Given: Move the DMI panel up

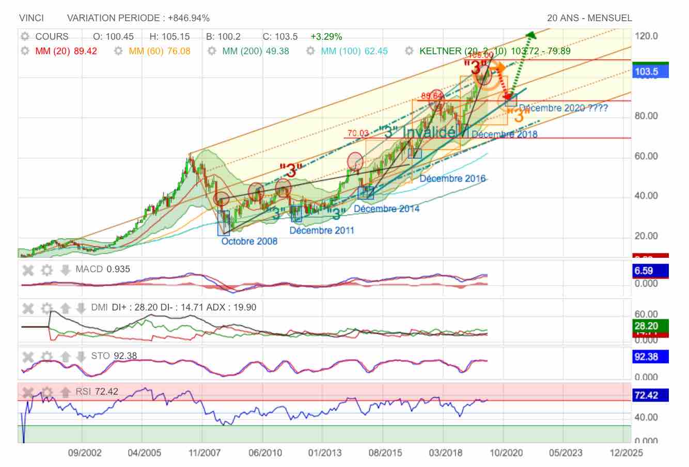Looking at the screenshot, I should tap(65, 308).
